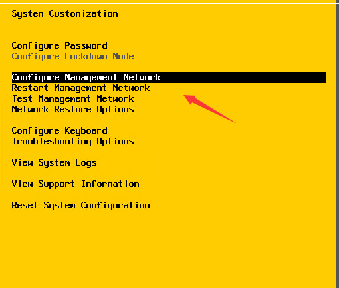Open View Support Information
This screenshot has width=339, height=288.
pyautogui.click(x=75, y=184)
